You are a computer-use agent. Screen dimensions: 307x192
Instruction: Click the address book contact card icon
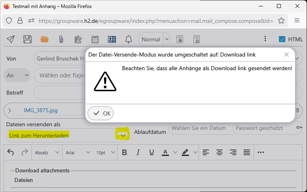112,39
